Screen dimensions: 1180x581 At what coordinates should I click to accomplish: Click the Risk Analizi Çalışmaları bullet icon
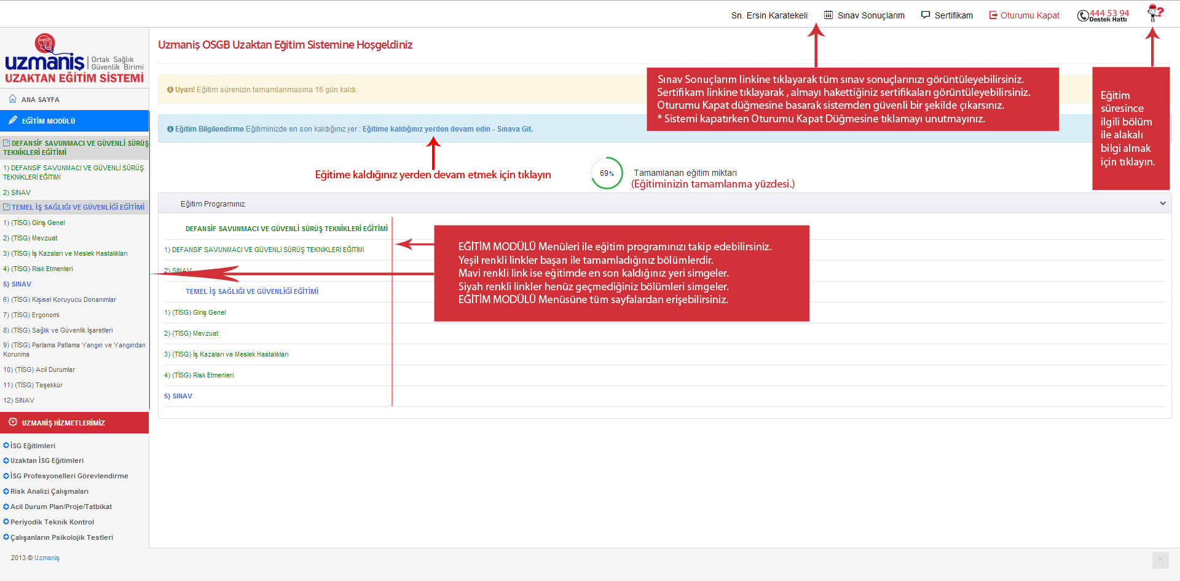(6, 491)
